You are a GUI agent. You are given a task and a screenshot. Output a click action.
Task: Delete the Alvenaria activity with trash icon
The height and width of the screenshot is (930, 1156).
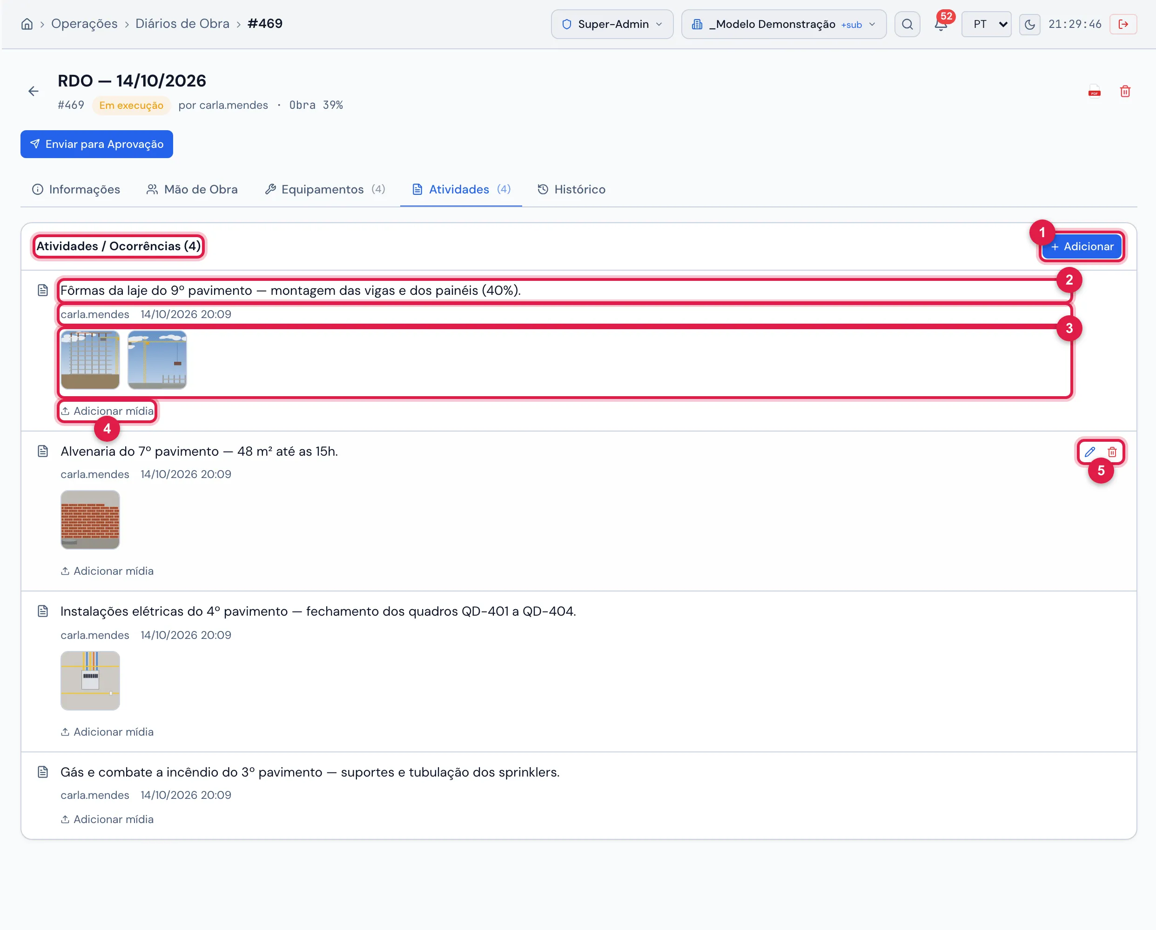1112,452
